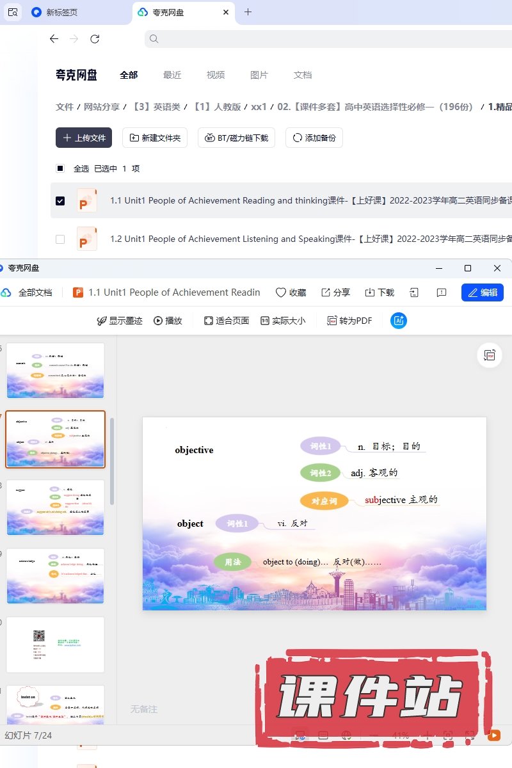Image resolution: width=512 pixels, height=768 pixels.
Task: Click the heart icon to favorite the file
Action: pos(280,292)
